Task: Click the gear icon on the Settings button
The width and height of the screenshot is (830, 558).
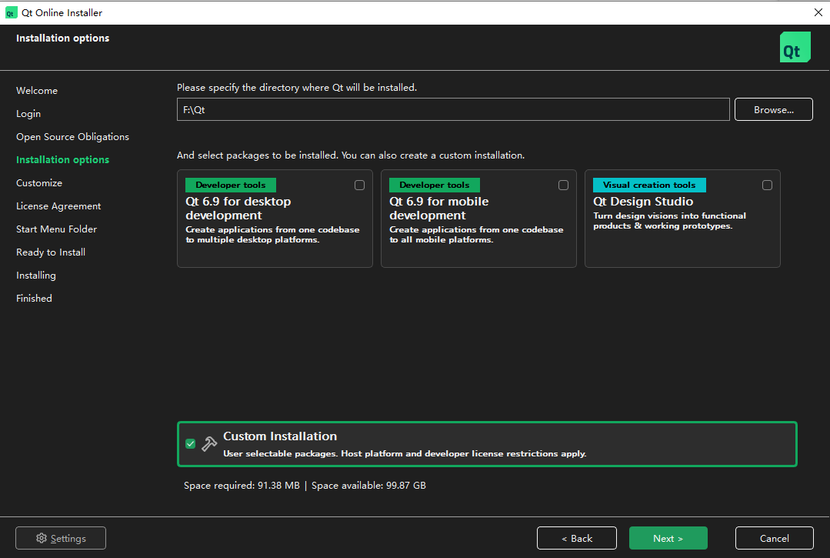Action: [42, 538]
